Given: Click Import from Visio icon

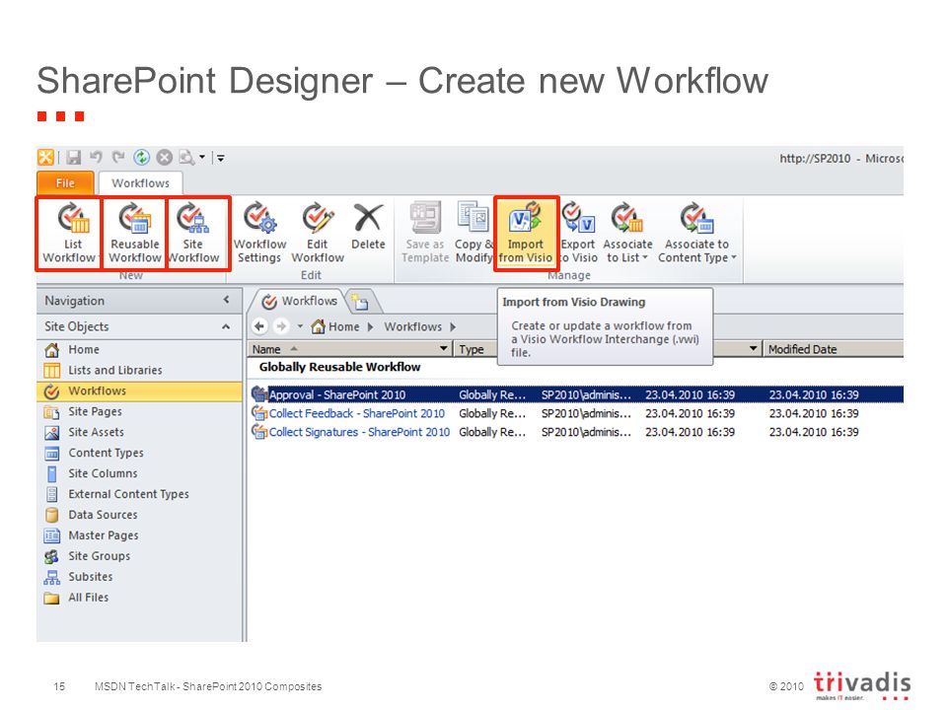Looking at the screenshot, I should 525,218.
